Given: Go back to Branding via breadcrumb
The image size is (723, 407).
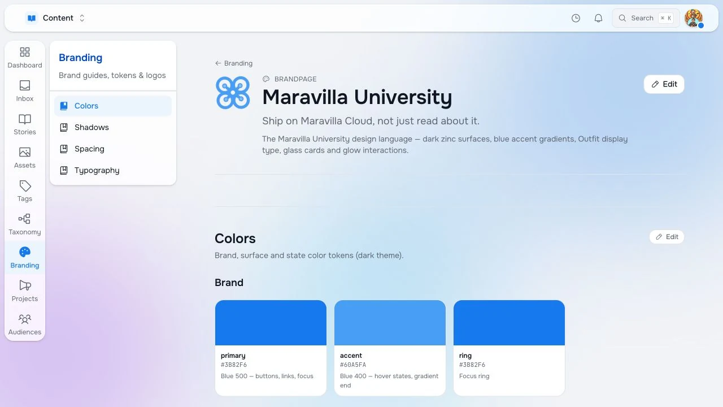Looking at the screenshot, I should [234, 63].
